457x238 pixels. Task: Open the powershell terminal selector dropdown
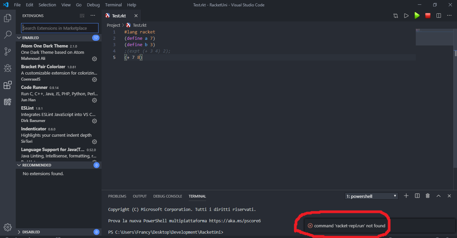coord(371,196)
